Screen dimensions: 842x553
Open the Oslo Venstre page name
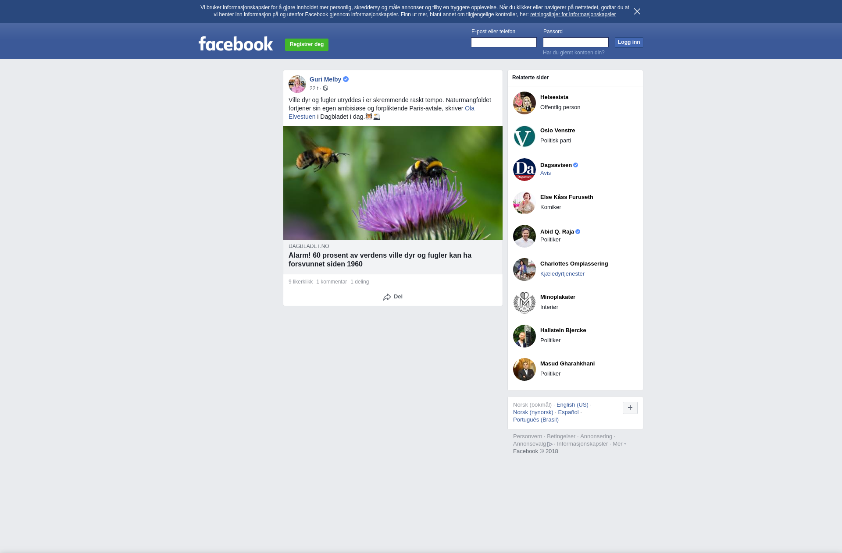pyautogui.click(x=557, y=131)
